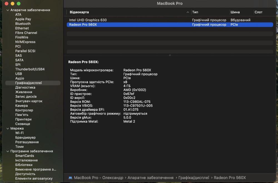Select FireWire in the sidebar

[22, 38]
